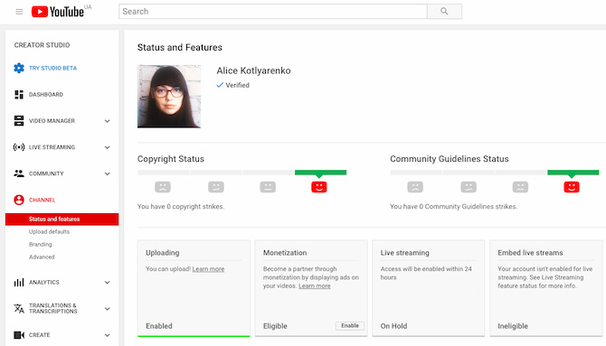The height and width of the screenshot is (346, 606).
Task: Click the Live Streaming broadcast icon
Action: pyautogui.click(x=19, y=147)
